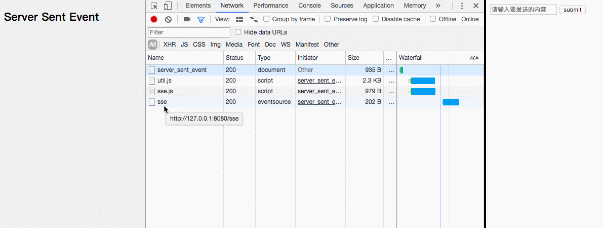Open initiator link for util.js row
Viewport: 603px width, 228px height.
click(x=319, y=81)
